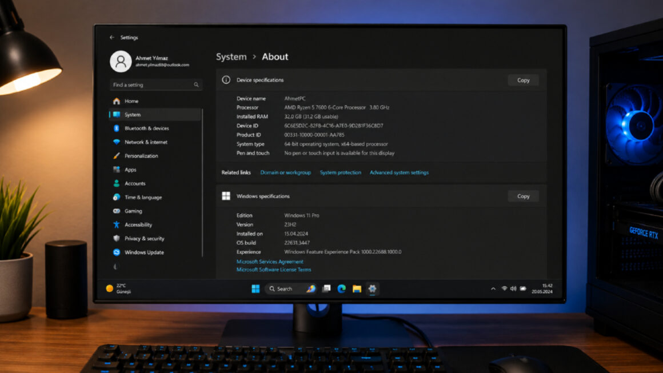663x373 pixels.
Task: Collapse the Device specifications section header
Action: pyautogui.click(x=381, y=80)
